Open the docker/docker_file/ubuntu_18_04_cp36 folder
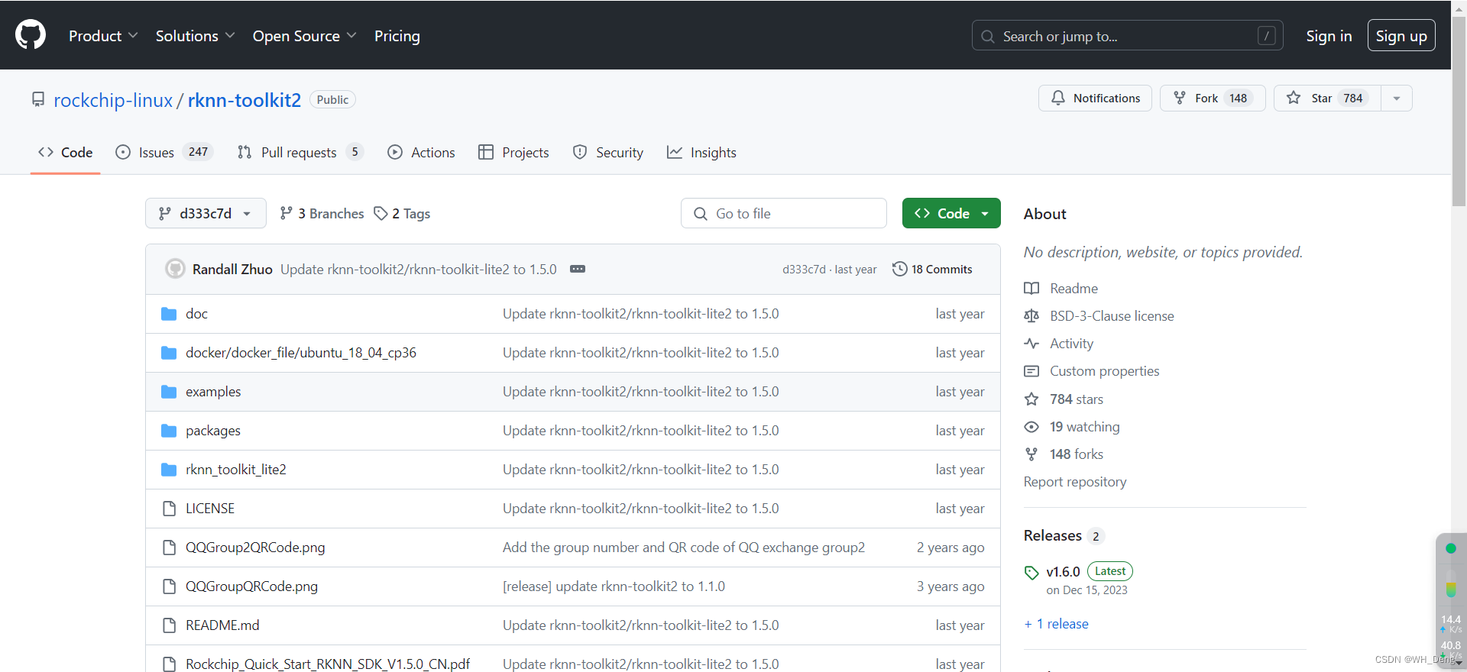1467x672 pixels. tap(301, 353)
